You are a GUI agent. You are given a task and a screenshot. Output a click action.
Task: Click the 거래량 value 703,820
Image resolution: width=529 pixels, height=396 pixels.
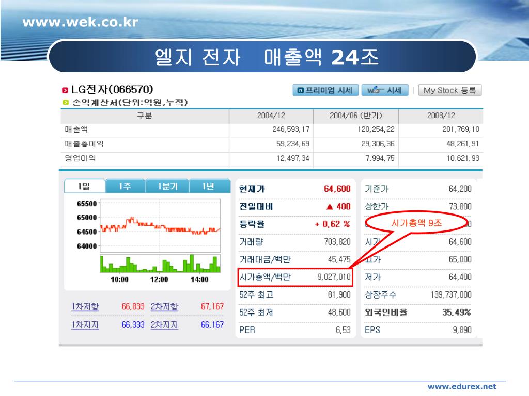337,242
